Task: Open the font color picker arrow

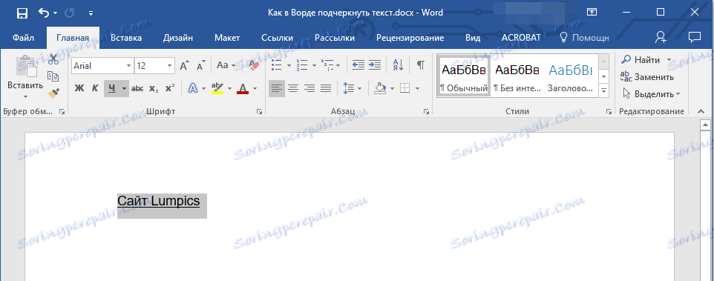Action: pos(255,89)
